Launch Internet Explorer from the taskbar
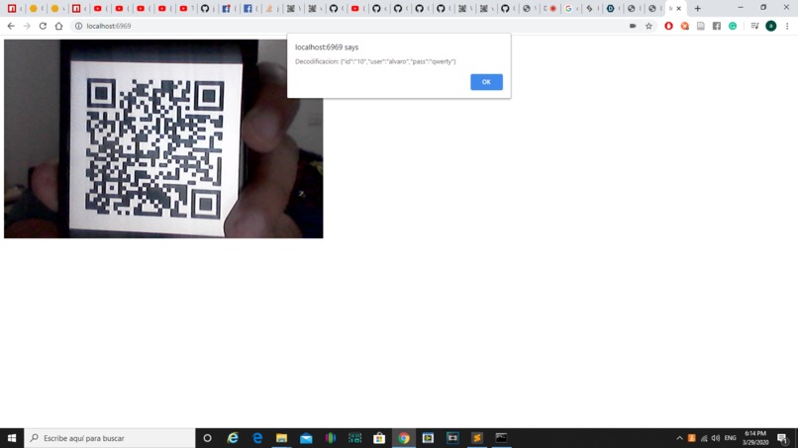The image size is (798, 448). 233,438
